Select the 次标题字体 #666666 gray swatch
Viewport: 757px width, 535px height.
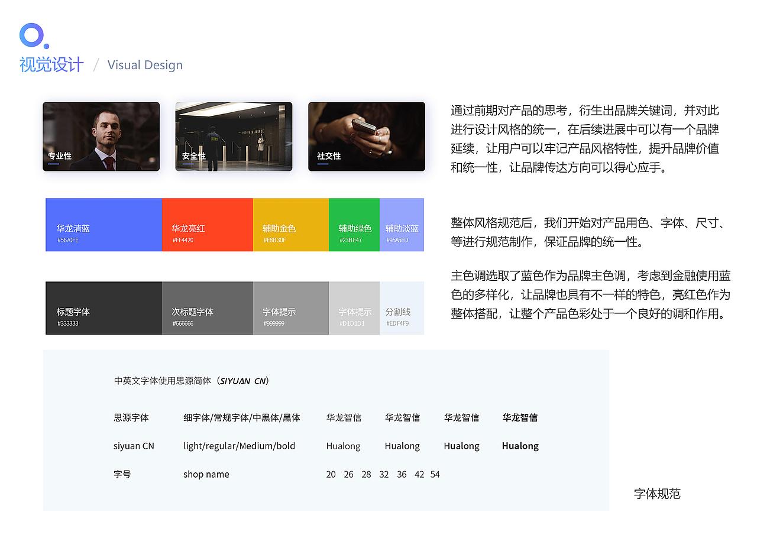(x=207, y=308)
